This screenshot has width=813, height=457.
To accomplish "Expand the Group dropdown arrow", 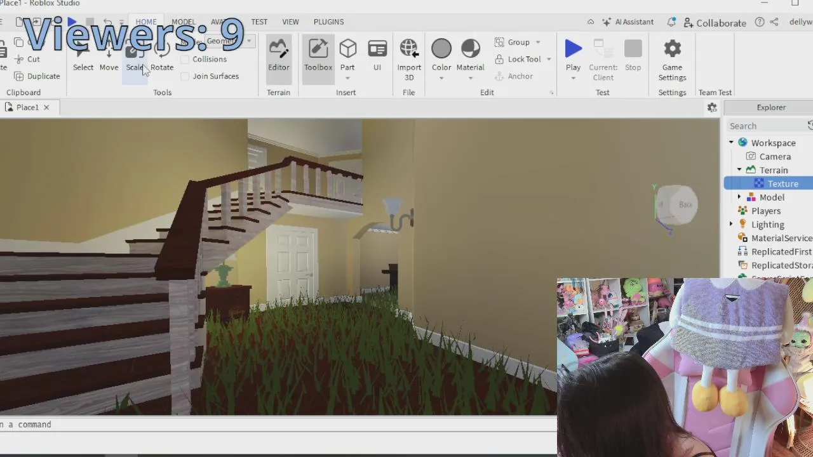I will (x=538, y=43).
